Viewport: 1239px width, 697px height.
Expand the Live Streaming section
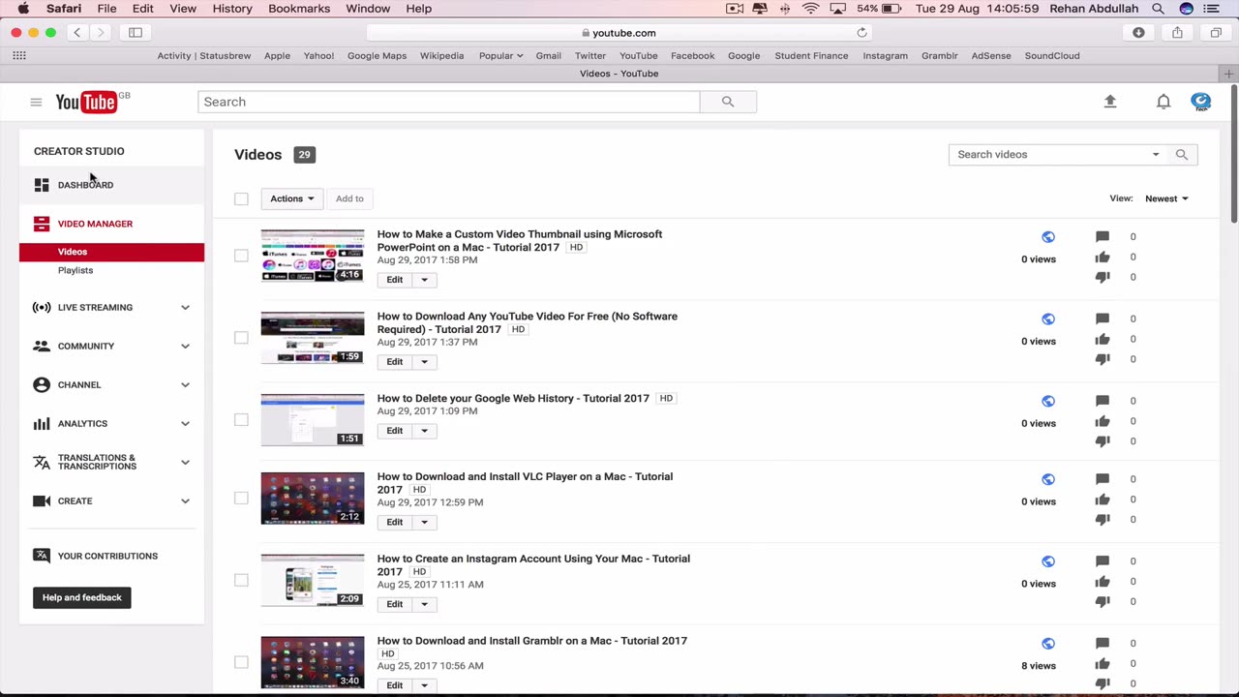tap(185, 307)
